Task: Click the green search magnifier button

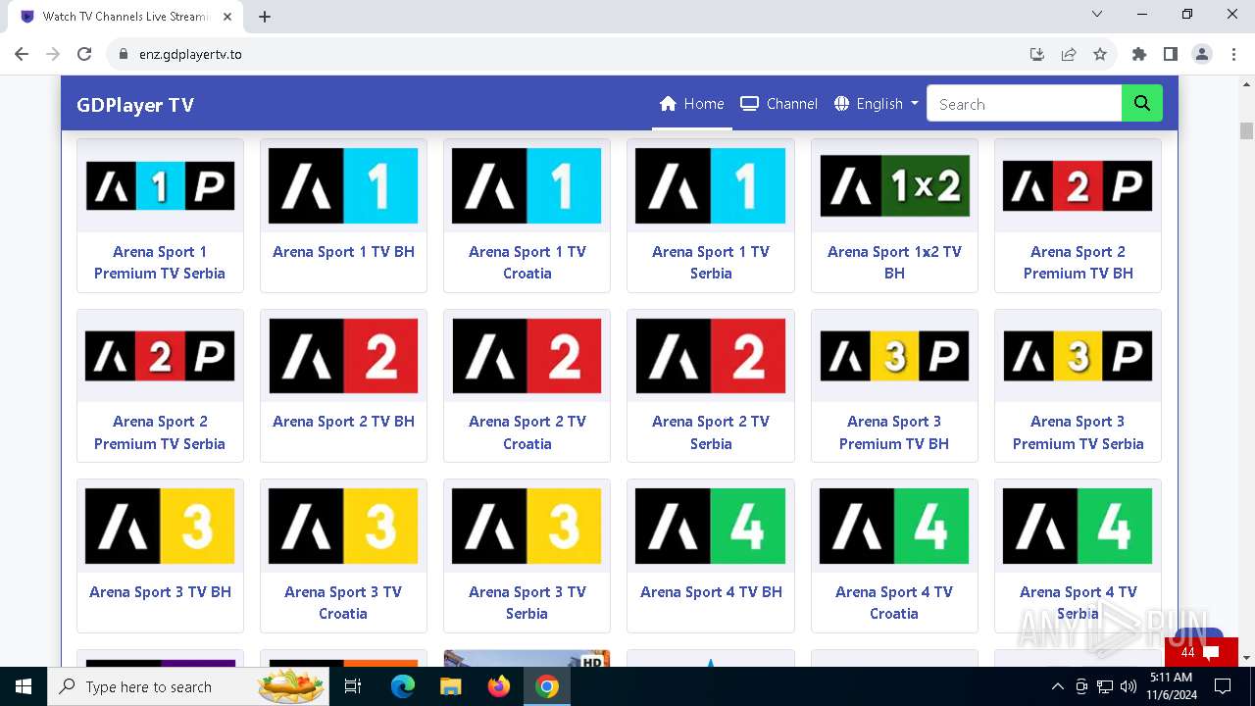Action: pyautogui.click(x=1142, y=103)
